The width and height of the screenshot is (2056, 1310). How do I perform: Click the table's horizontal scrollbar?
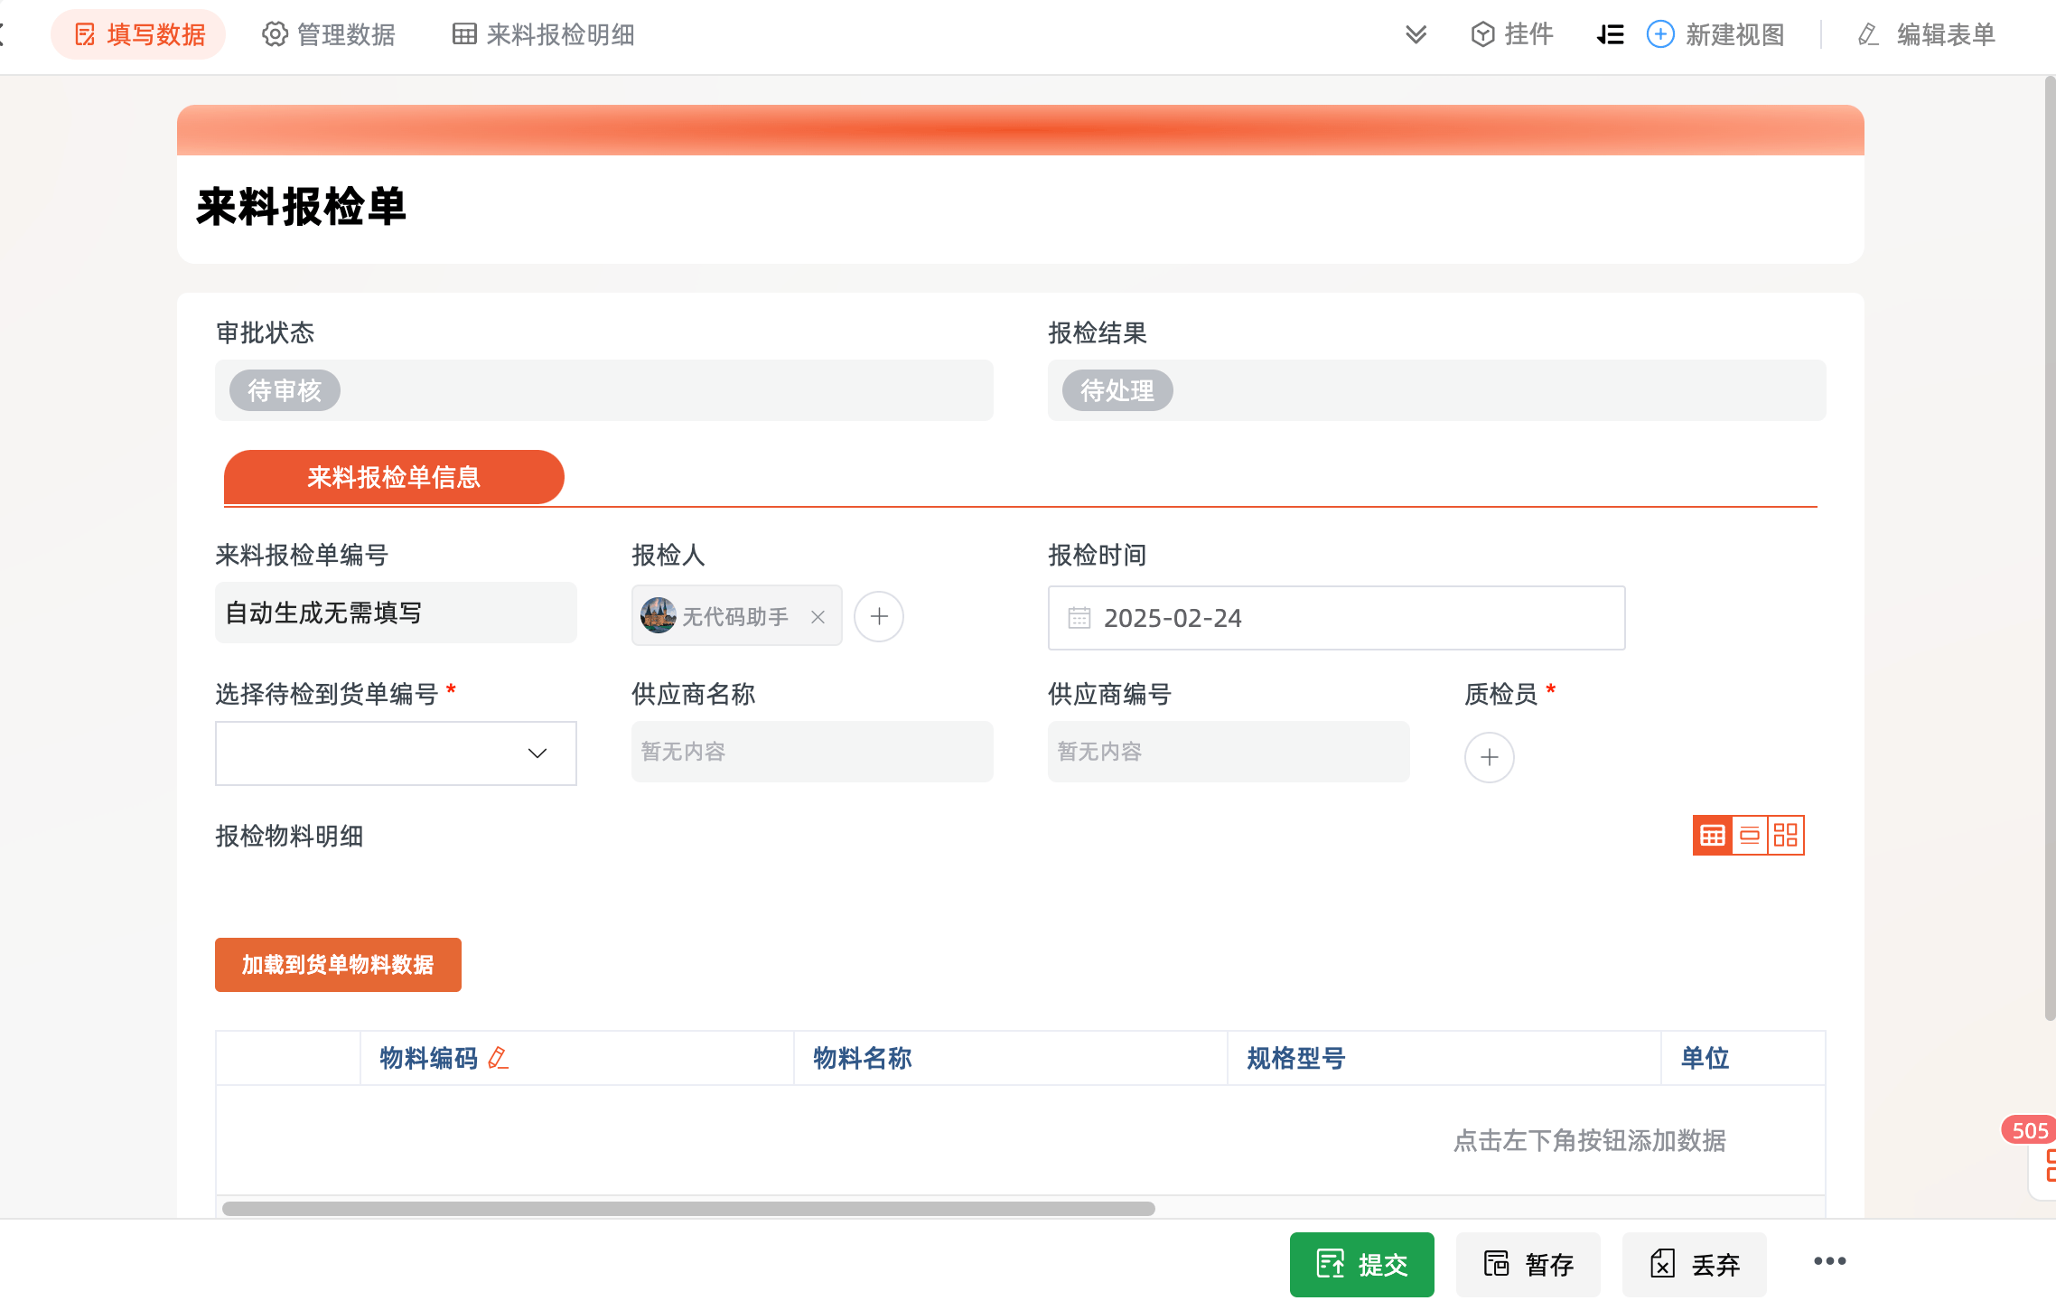point(688,1208)
